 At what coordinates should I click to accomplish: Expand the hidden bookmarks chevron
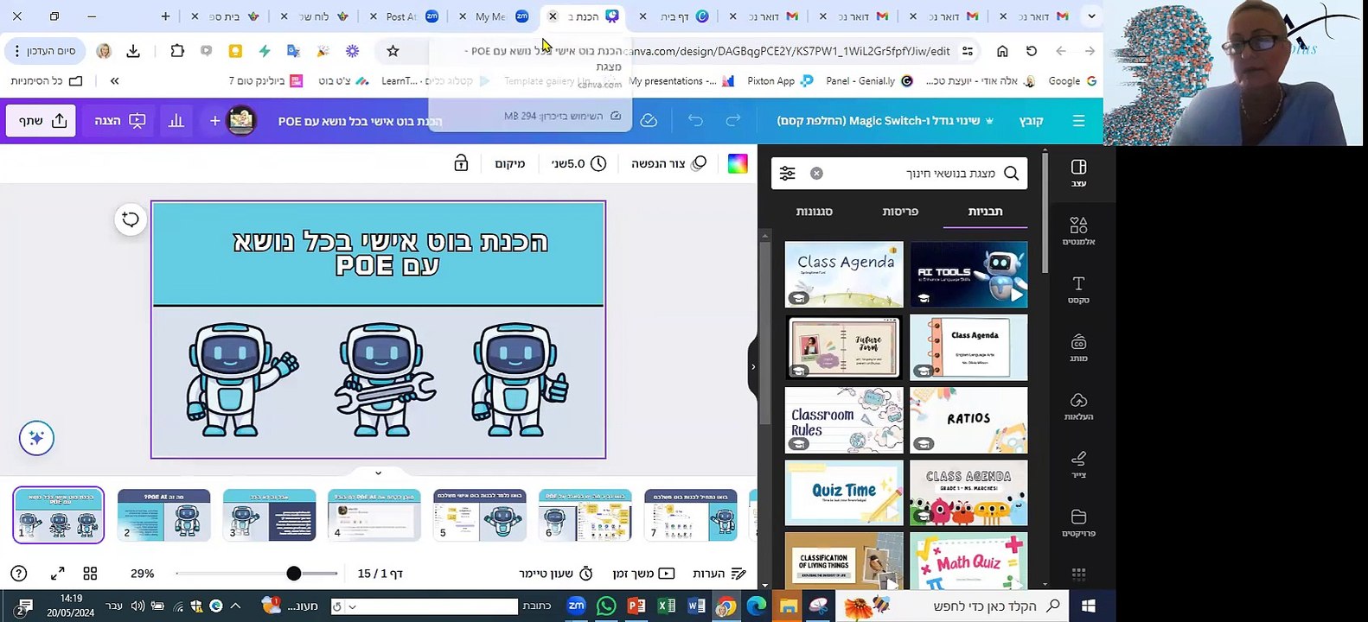(x=114, y=80)
